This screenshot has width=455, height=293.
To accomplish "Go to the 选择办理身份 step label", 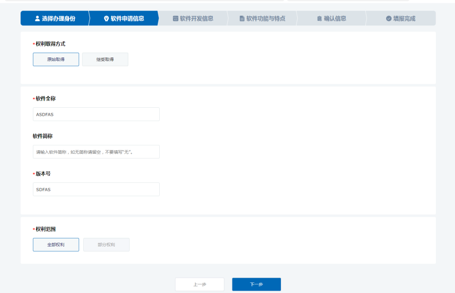I will (58, 19).
